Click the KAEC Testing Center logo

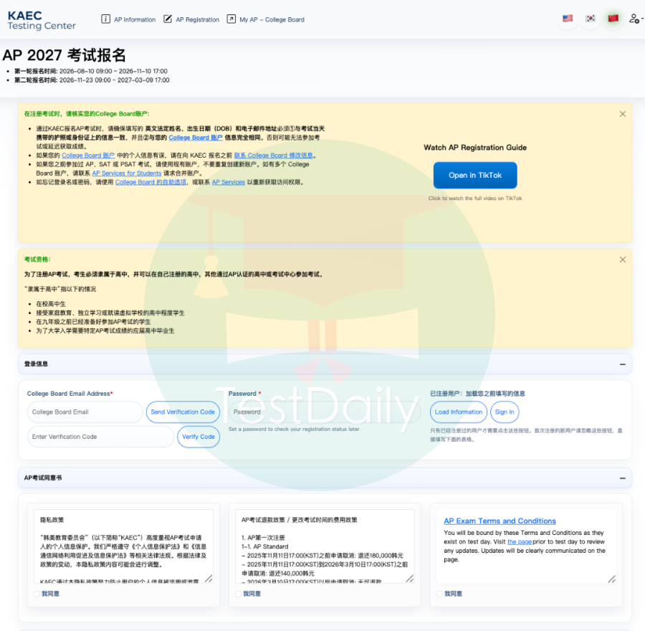pyautogui.click(x=42, y=20)
